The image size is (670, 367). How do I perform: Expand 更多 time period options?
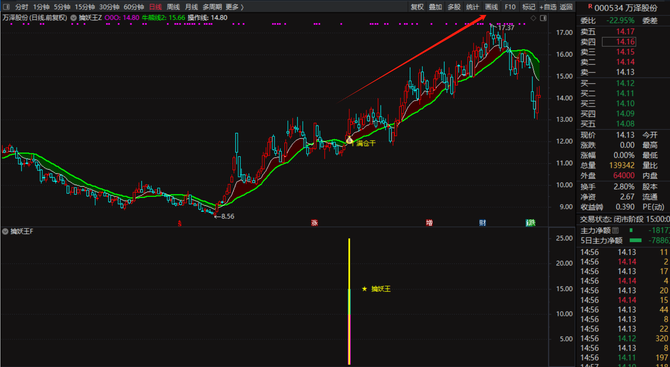click(234, 7)
